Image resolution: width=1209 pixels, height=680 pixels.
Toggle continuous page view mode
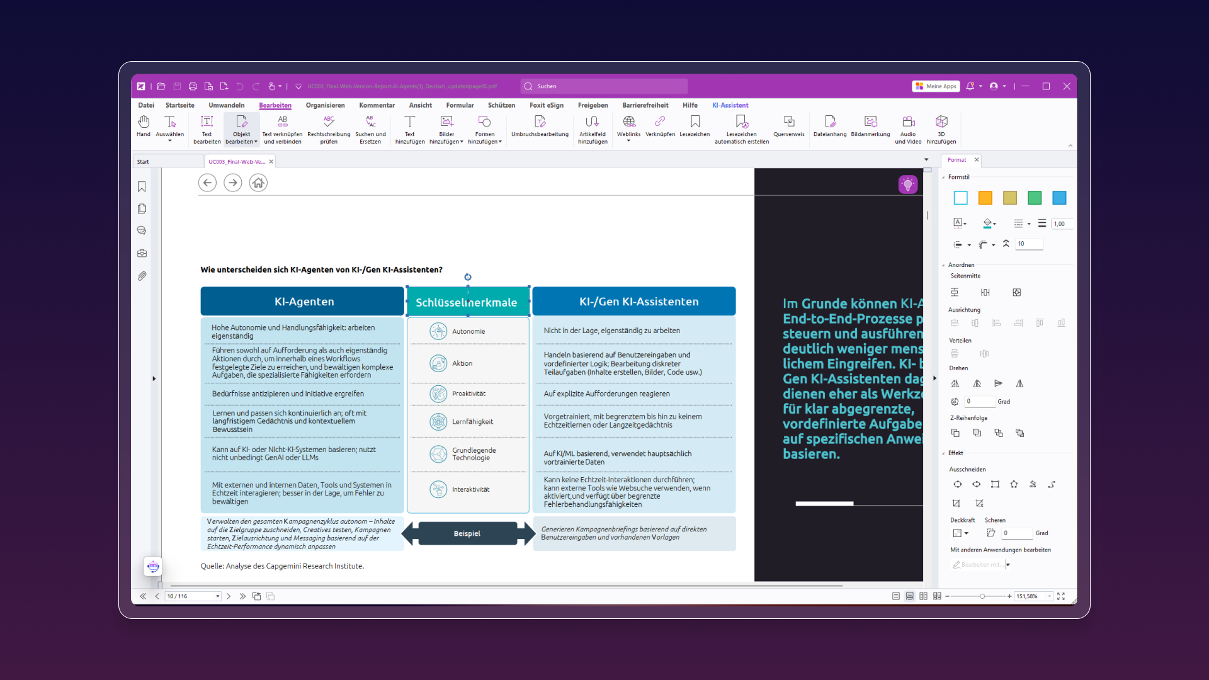click(909, 596)
